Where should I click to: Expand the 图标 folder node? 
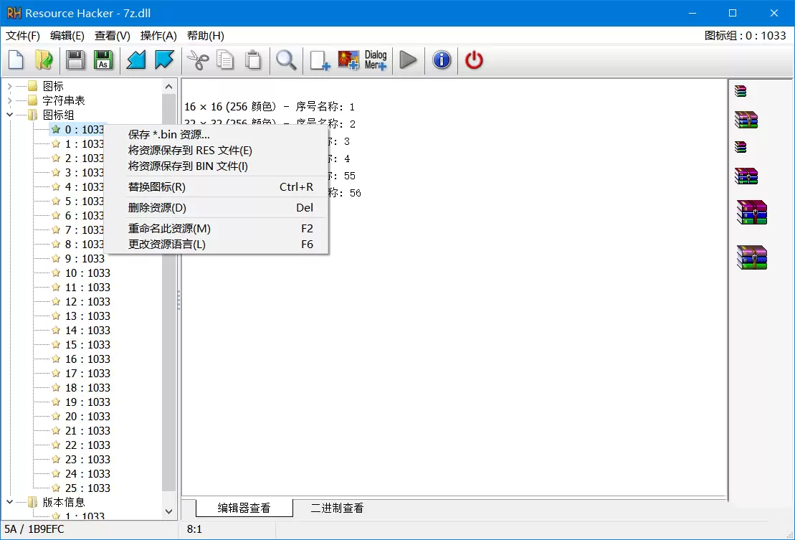9,86
